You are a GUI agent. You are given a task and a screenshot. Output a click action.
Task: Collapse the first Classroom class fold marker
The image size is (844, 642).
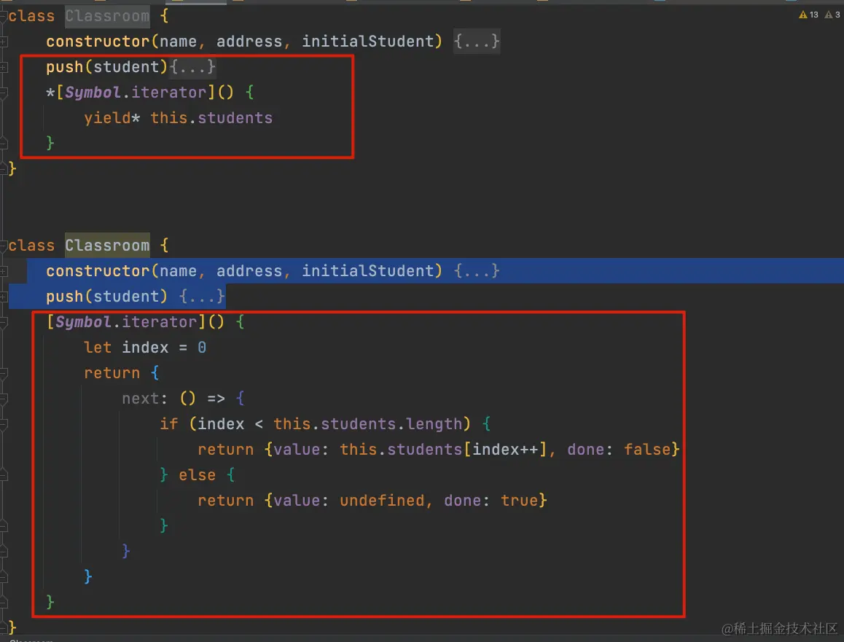3,16
